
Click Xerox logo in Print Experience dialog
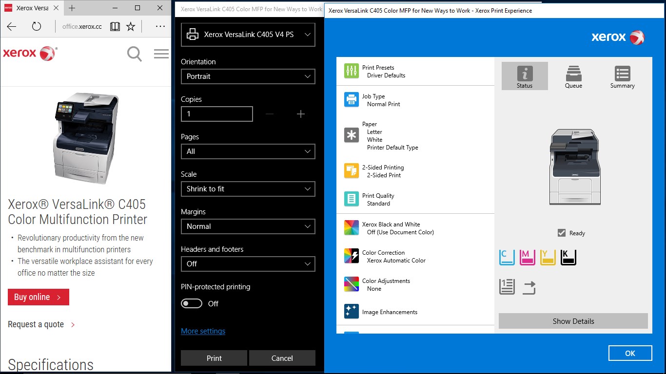[618, 37]
